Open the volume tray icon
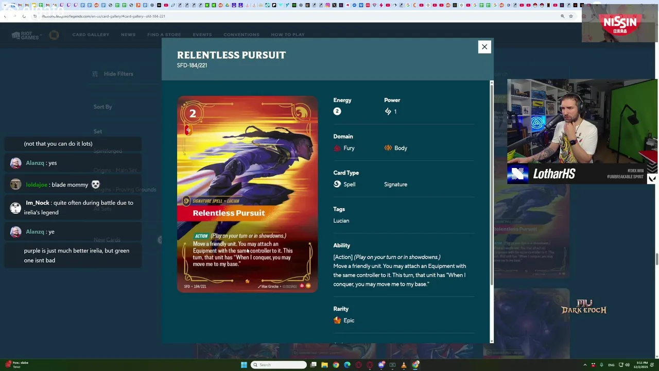This screenshot has width=659, height=371. click(x=627, y=365)
